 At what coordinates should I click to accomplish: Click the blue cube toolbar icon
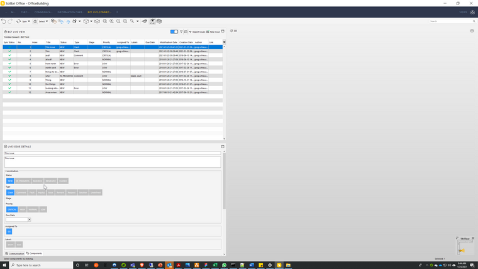(x=68, y=21)
